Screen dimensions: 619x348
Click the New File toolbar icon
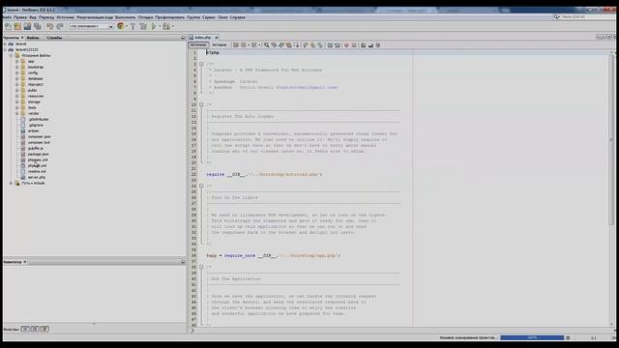coord(8,26)
